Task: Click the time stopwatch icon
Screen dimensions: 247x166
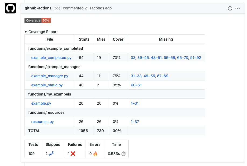Action: tap(123, 154)
